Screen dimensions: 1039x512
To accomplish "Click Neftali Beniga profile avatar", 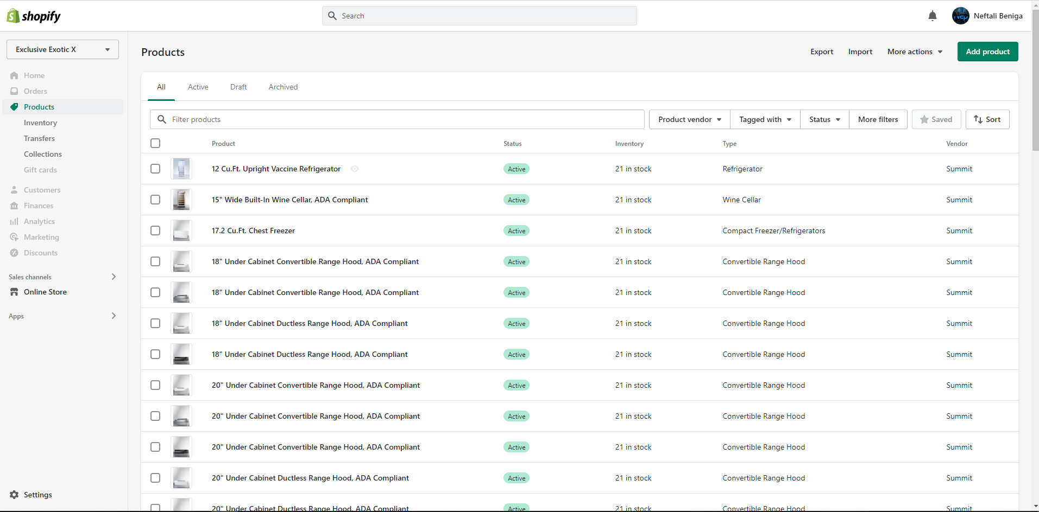I will coord(960,16).
